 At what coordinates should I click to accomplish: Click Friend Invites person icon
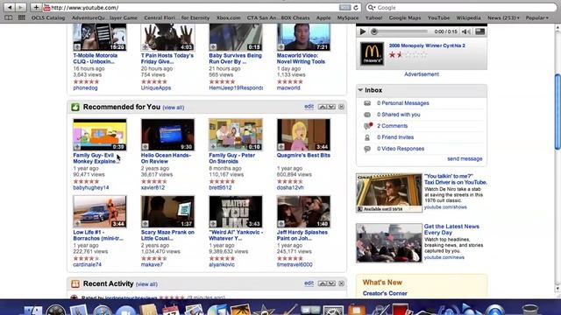[367, 137]
